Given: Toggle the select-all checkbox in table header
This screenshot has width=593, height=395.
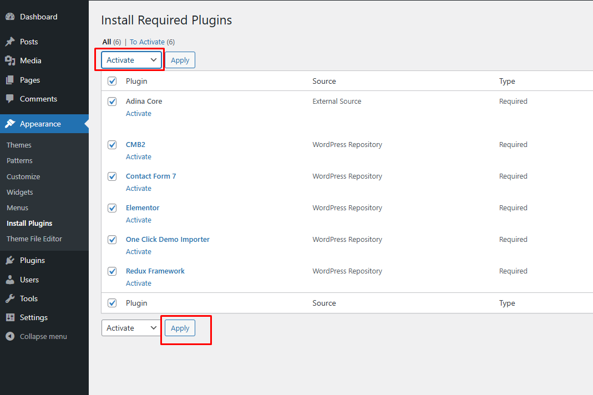Looking at the screenshot, I should coord(112,81).
